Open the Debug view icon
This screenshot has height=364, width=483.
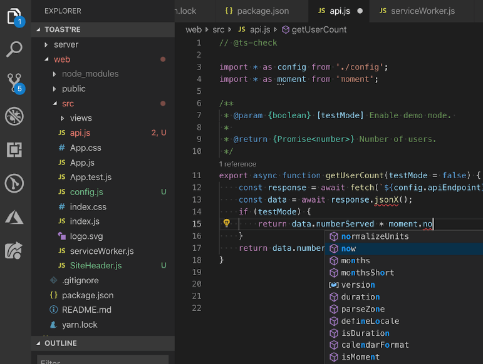click(x=14, y=116)
